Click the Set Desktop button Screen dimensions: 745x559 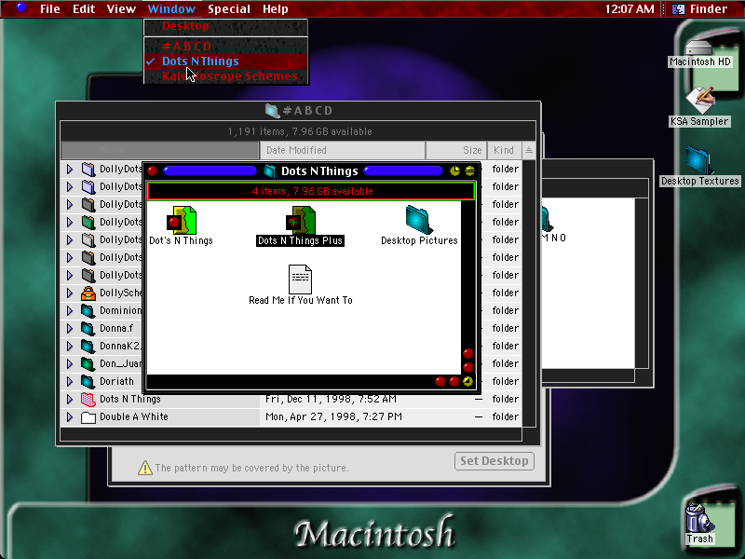[x=494, y=461]
